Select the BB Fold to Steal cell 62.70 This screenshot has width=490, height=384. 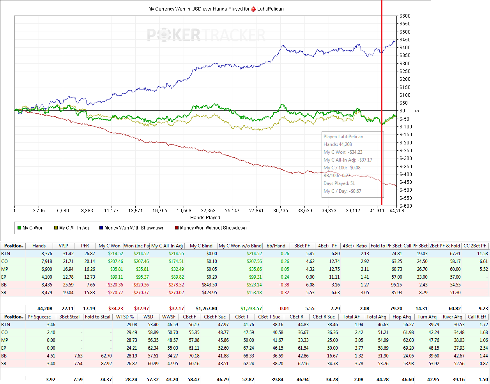[x=106, y=356]
